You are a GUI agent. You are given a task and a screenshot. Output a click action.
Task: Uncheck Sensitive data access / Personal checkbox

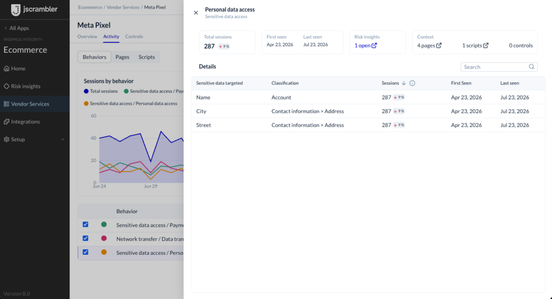[86, 252]
